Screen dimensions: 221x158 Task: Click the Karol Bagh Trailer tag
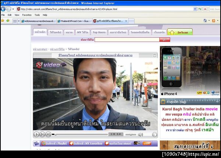point(178,109)
